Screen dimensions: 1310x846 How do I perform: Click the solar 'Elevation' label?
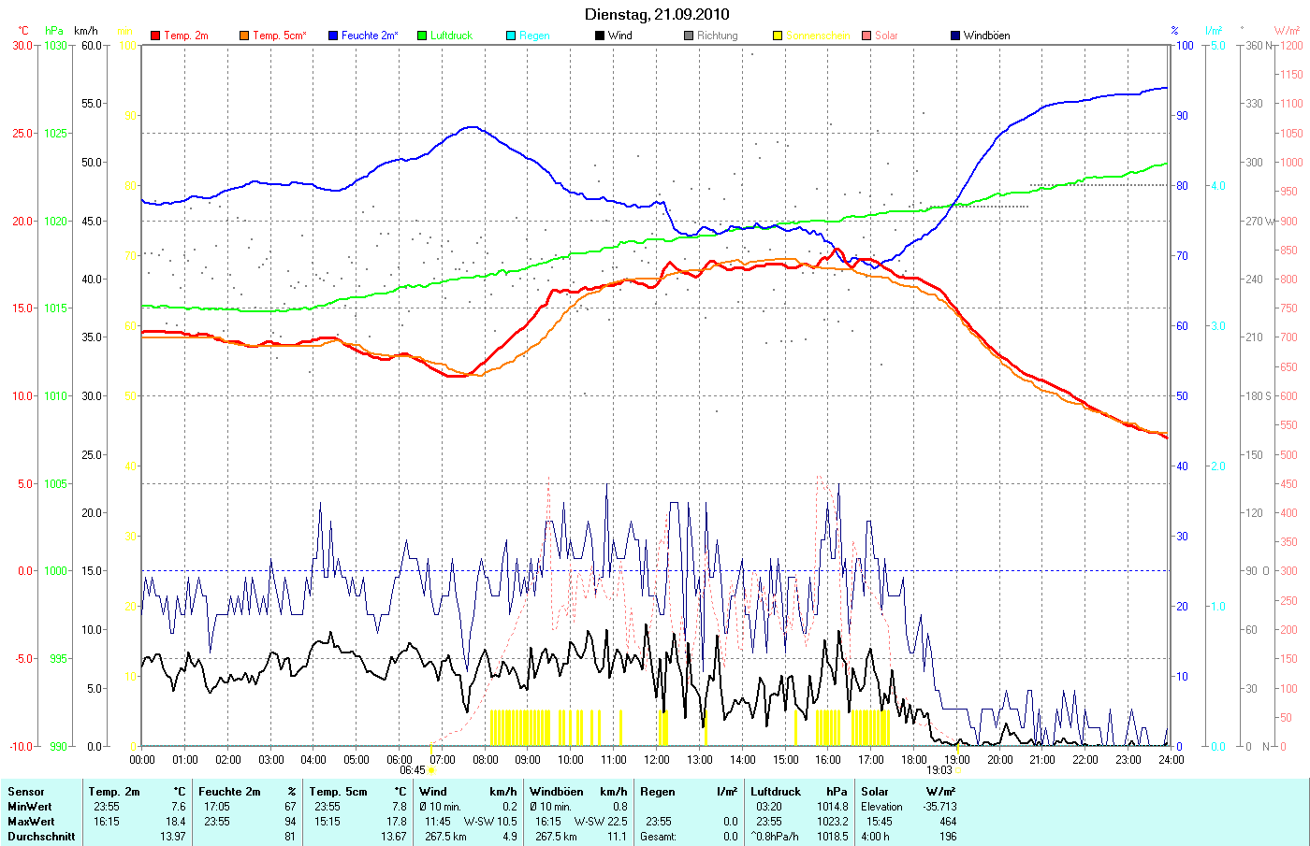[x=881, y=807]
